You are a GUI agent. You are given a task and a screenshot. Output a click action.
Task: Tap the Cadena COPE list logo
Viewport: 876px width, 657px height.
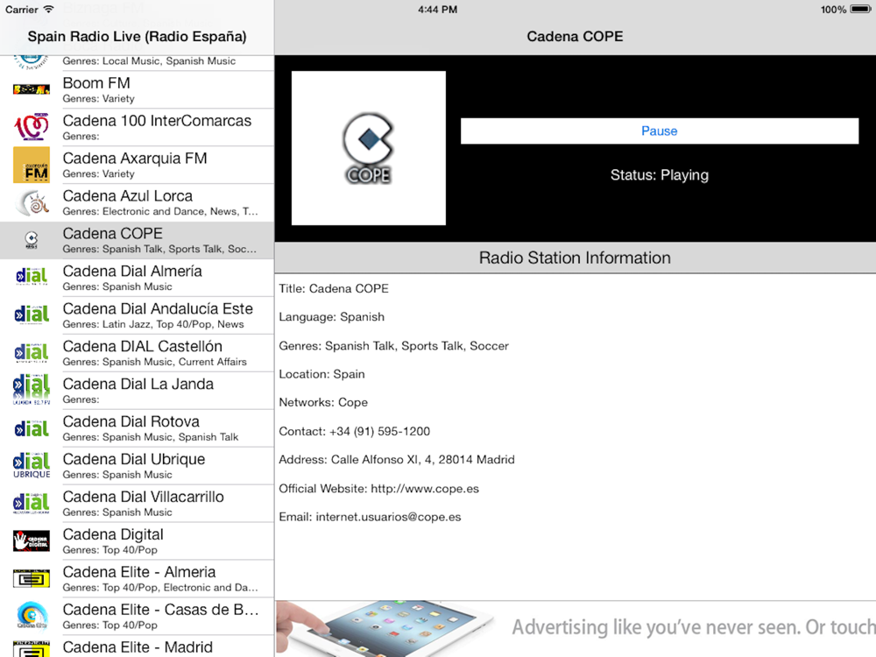[x=32, y=240]
